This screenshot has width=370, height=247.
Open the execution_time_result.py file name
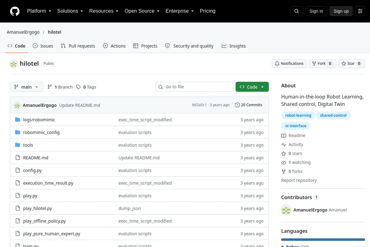click(x=48, y=183)
